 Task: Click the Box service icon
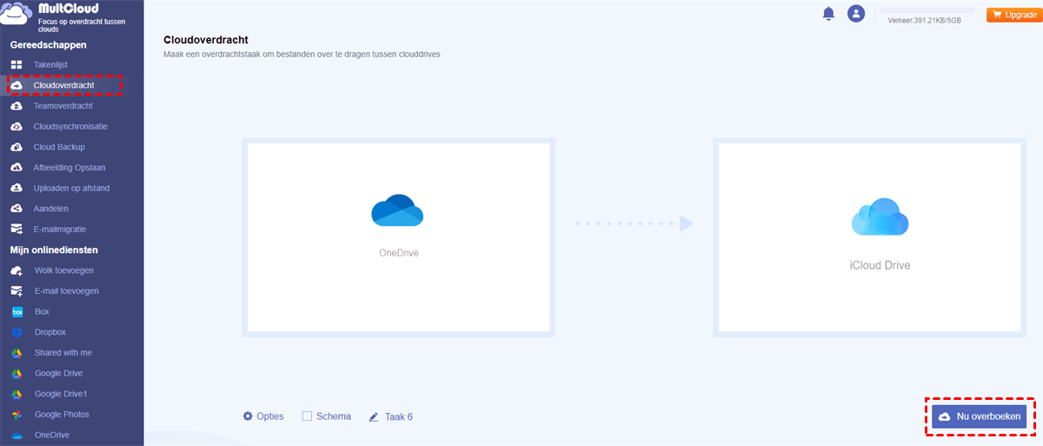click(17, 311)
